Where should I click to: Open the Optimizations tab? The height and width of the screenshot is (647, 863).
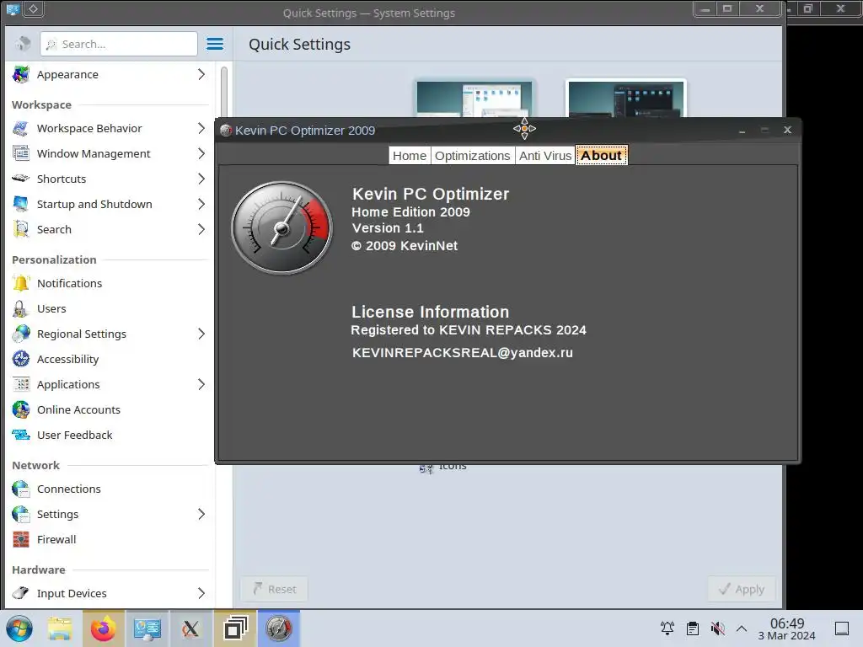[472, 156]
